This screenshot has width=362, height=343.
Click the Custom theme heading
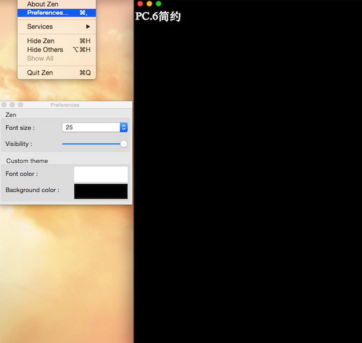(x=27, y=161)
